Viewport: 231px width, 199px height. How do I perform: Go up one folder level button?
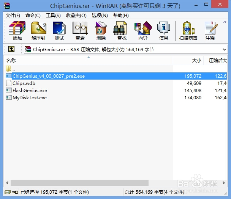11,49
